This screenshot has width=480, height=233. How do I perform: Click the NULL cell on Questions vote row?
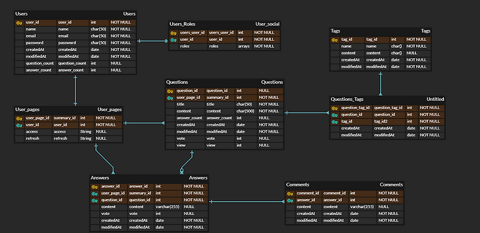pyautogui.click(x=270, y=139)
